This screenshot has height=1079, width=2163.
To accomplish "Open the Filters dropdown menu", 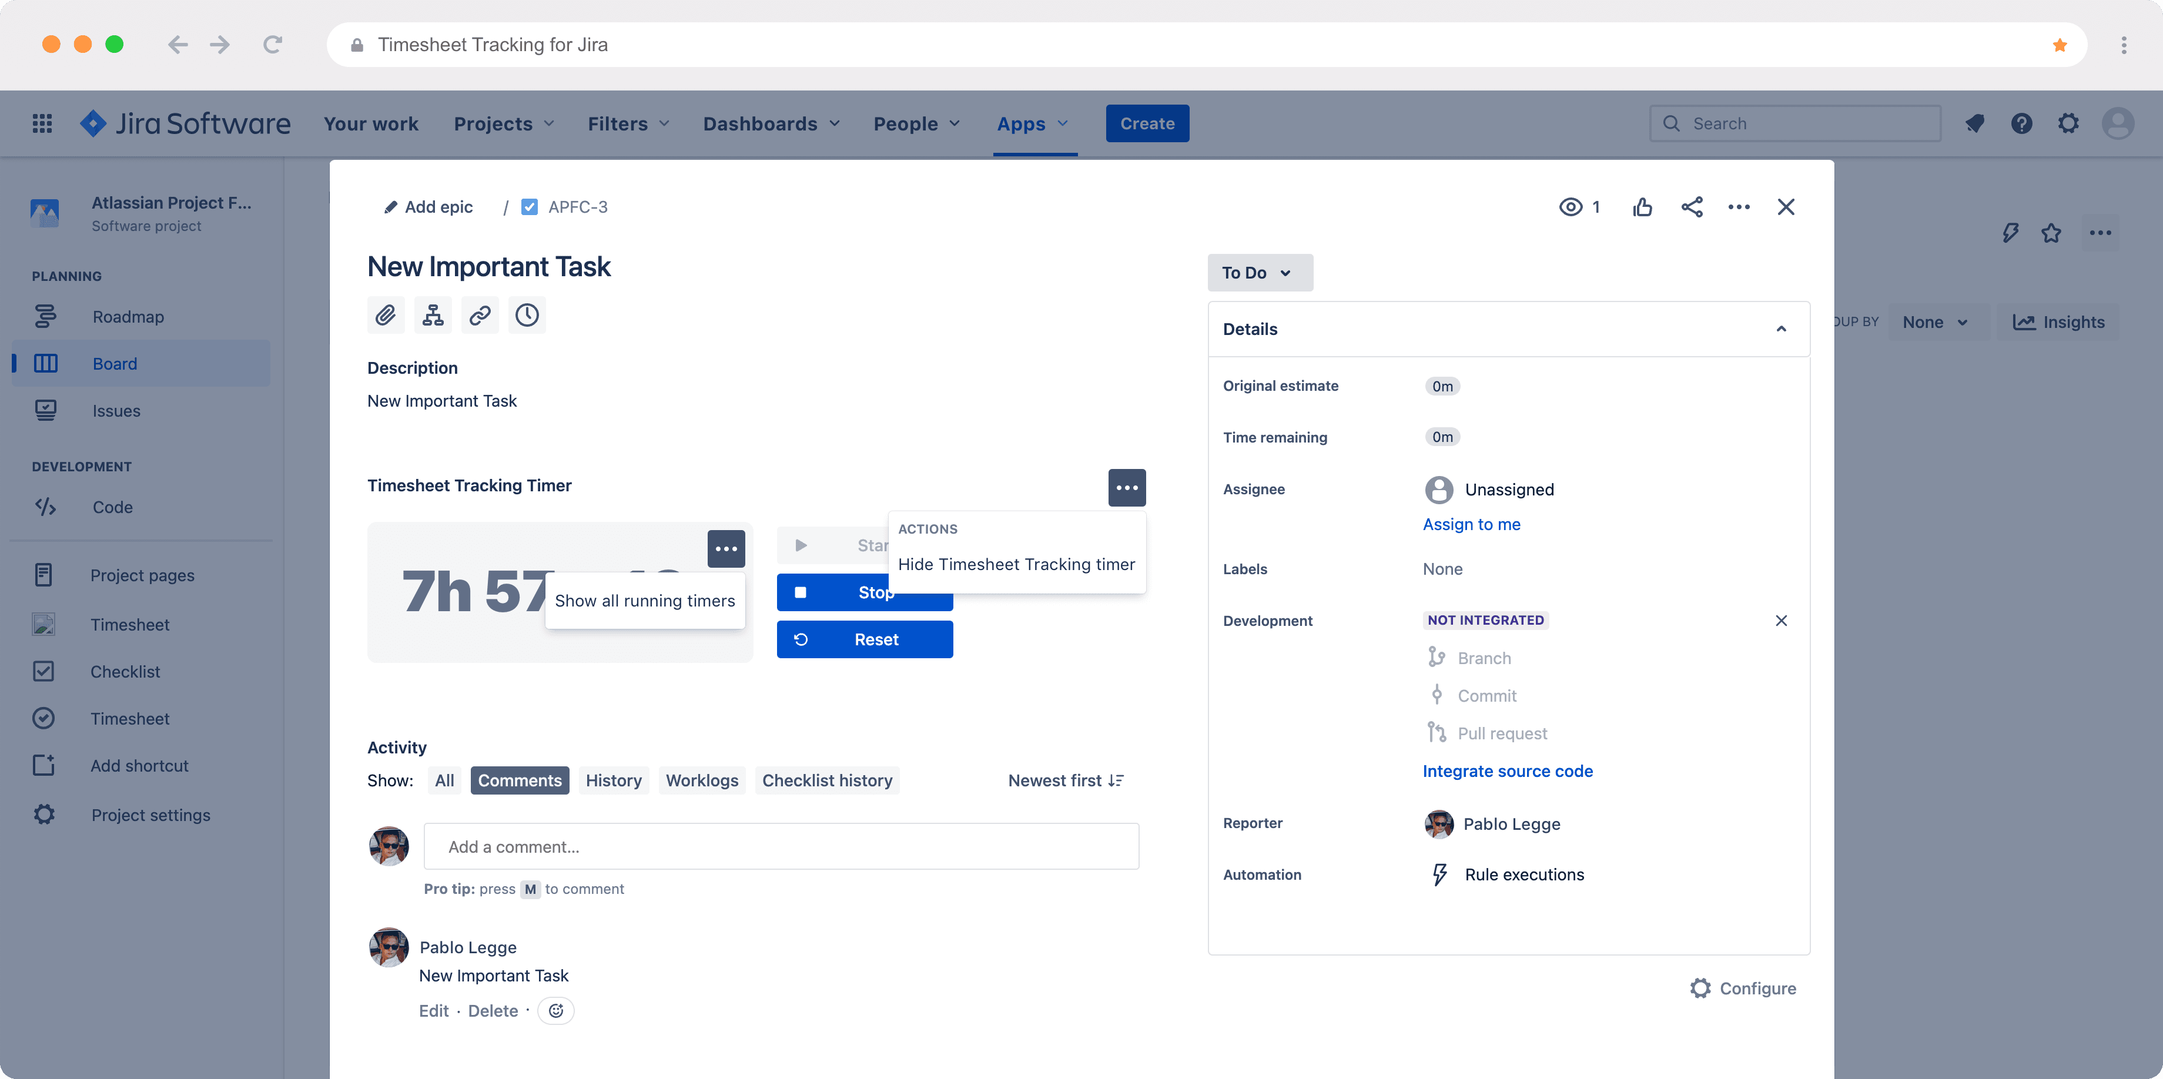I will click(x=628, y=123).
